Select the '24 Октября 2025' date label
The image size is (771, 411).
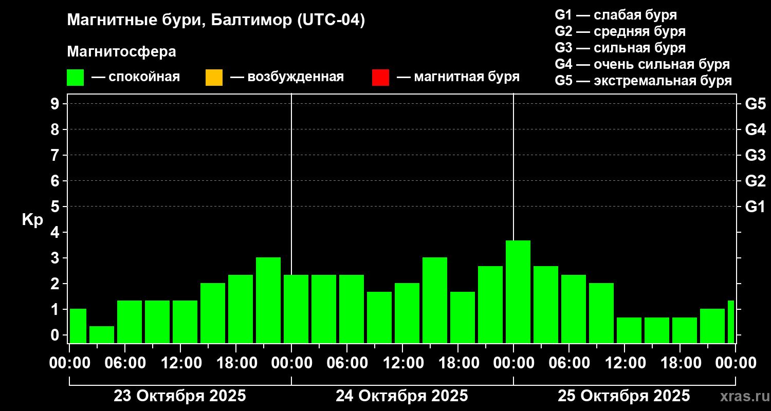pos(402,396)
